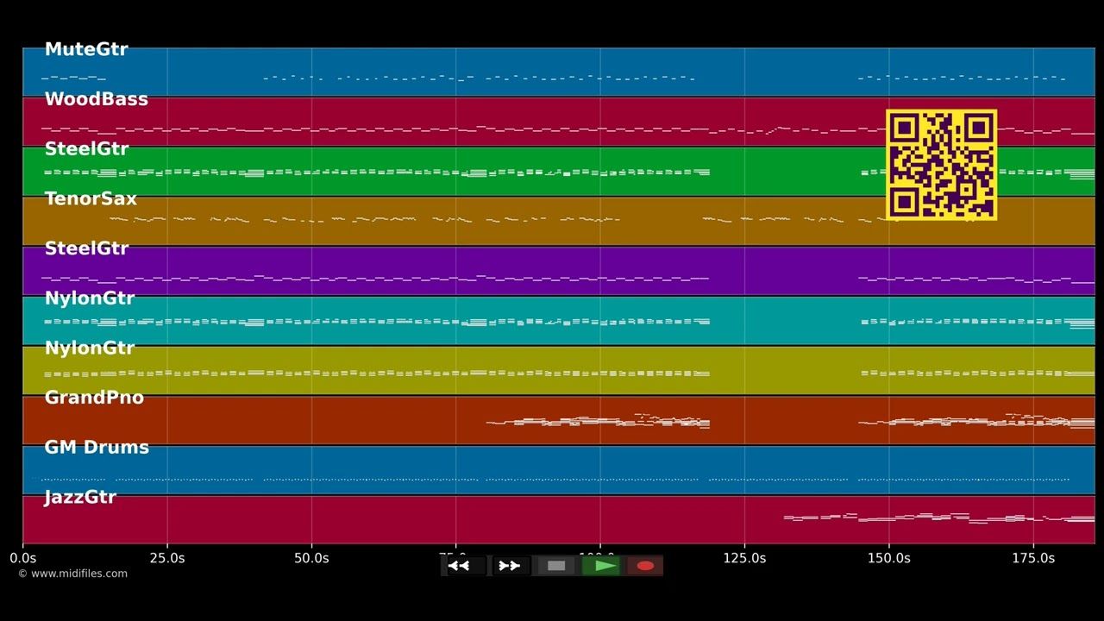Screen dimensions: 1104x621
Task: Start playback with the green play button
Action: (601, 566)
